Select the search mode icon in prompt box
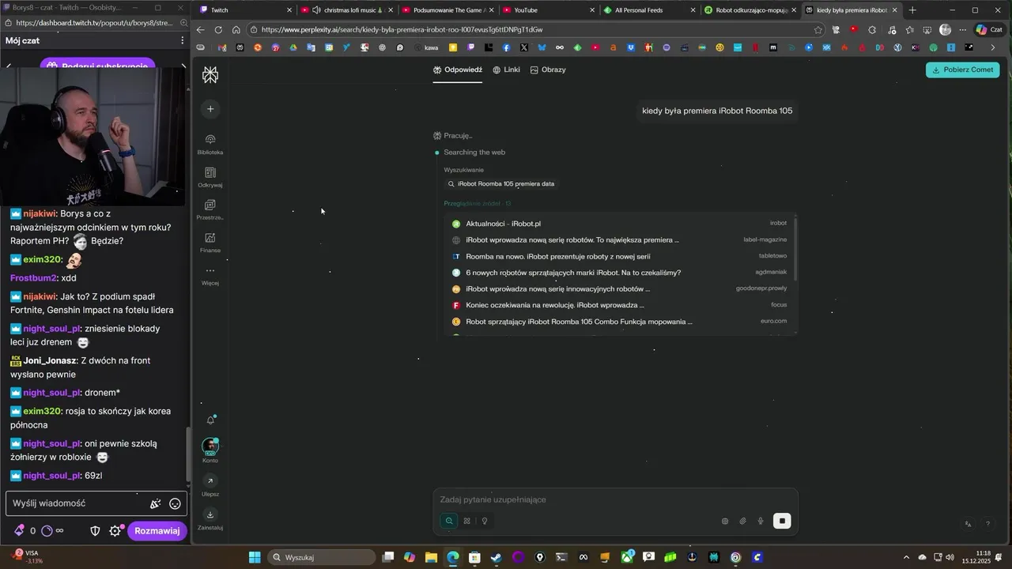 click(449, 521)
